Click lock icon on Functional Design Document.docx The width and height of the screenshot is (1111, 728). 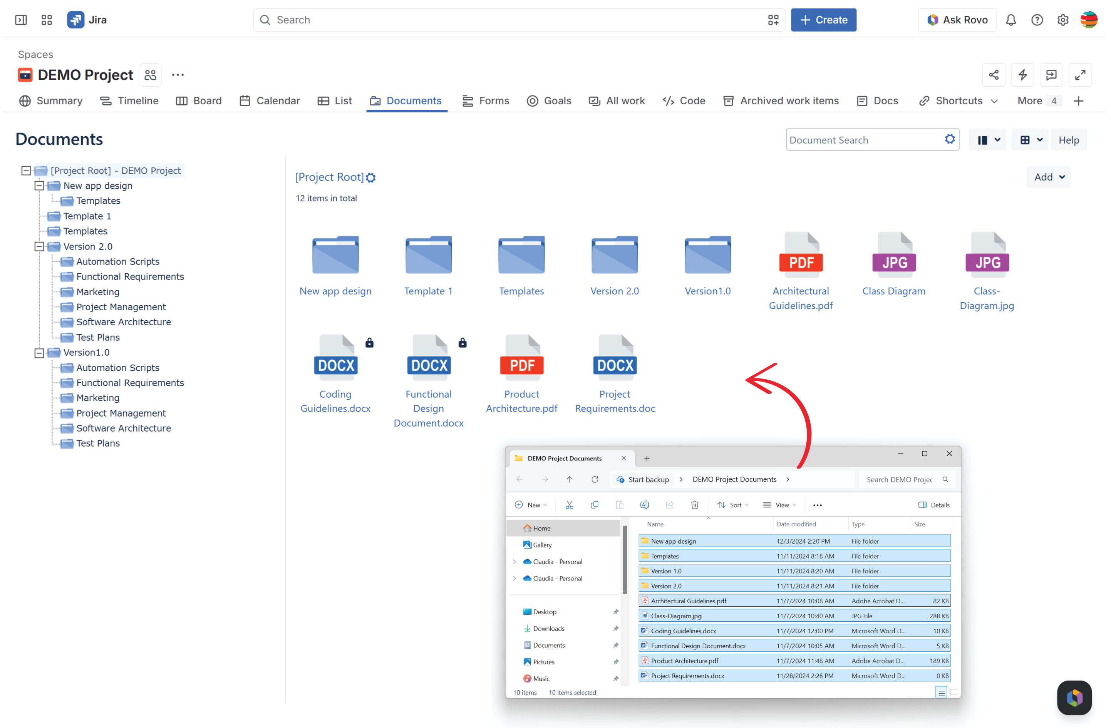pyautogui.click(x=462, y=343)
